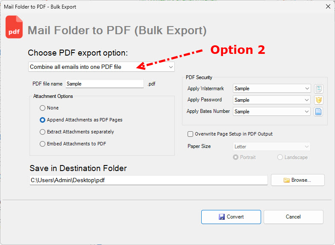Click the red PDF logo icon
Screen dimensions: 335x245
[x=14, y=27]
